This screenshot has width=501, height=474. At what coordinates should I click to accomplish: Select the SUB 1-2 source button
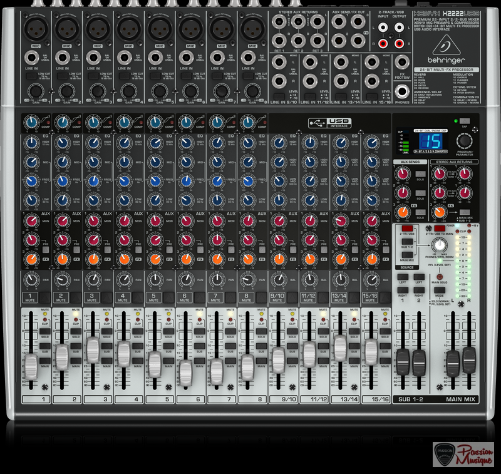[407, 242]
